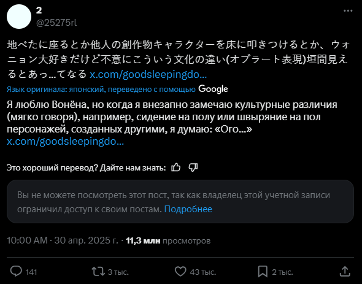Open the @25275rl profile handle
This screenshot has height=284, width=362.
(56, 23)
